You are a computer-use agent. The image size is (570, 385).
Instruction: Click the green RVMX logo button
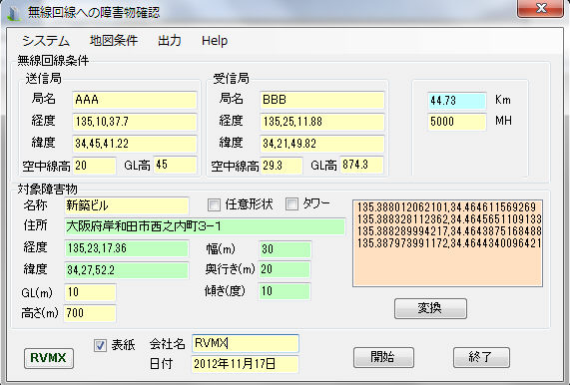(49, 358)
